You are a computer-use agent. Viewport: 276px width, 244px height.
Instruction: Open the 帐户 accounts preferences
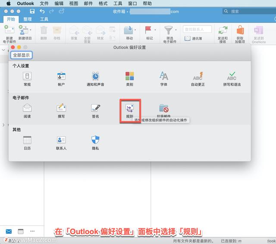[61, 79]
